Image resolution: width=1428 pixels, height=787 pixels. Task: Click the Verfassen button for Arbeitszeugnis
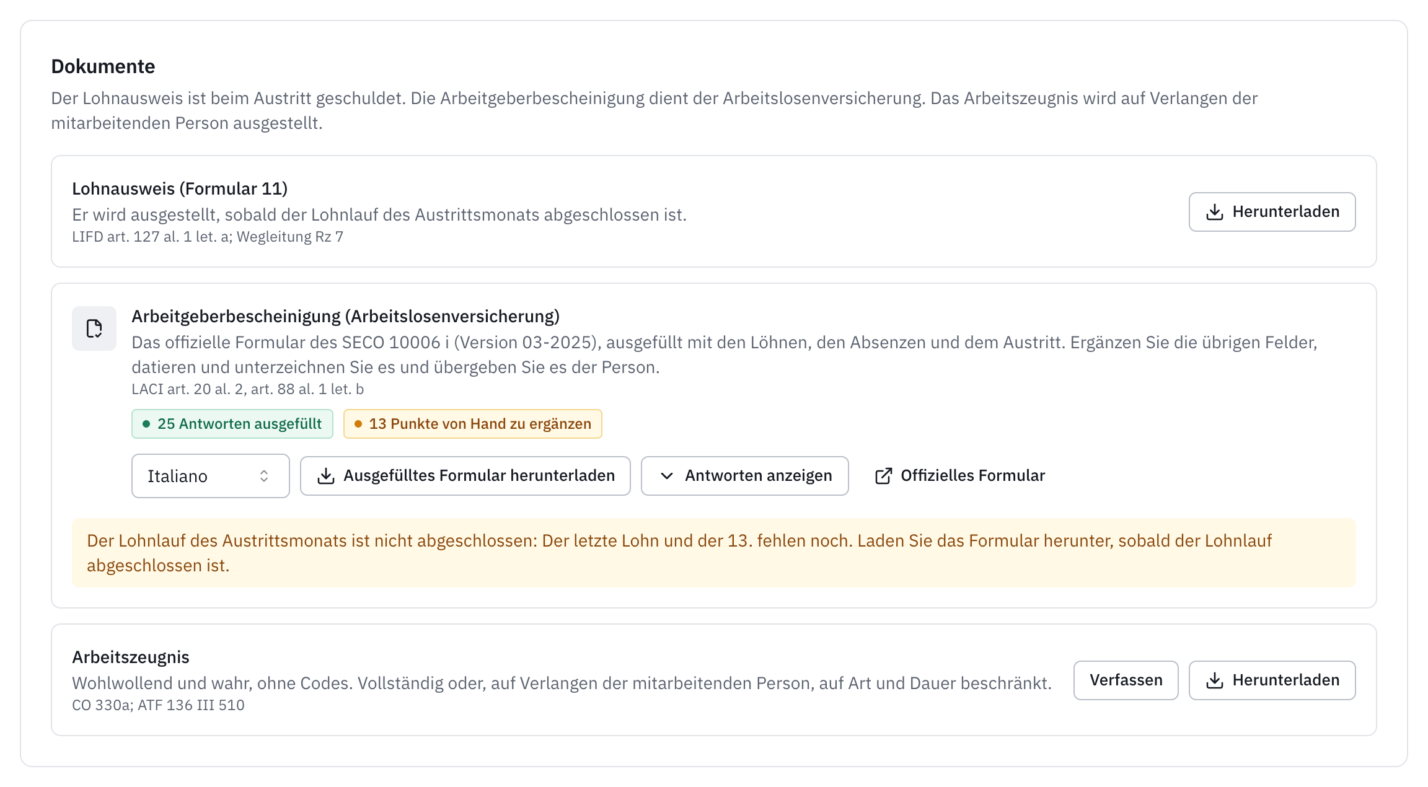[1126, 680]
